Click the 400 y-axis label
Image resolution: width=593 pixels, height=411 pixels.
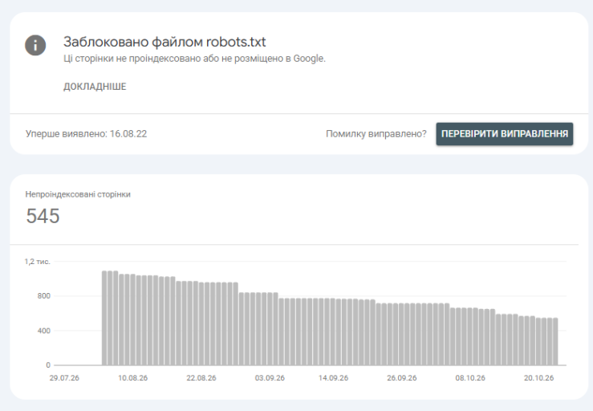coord(44,331)
